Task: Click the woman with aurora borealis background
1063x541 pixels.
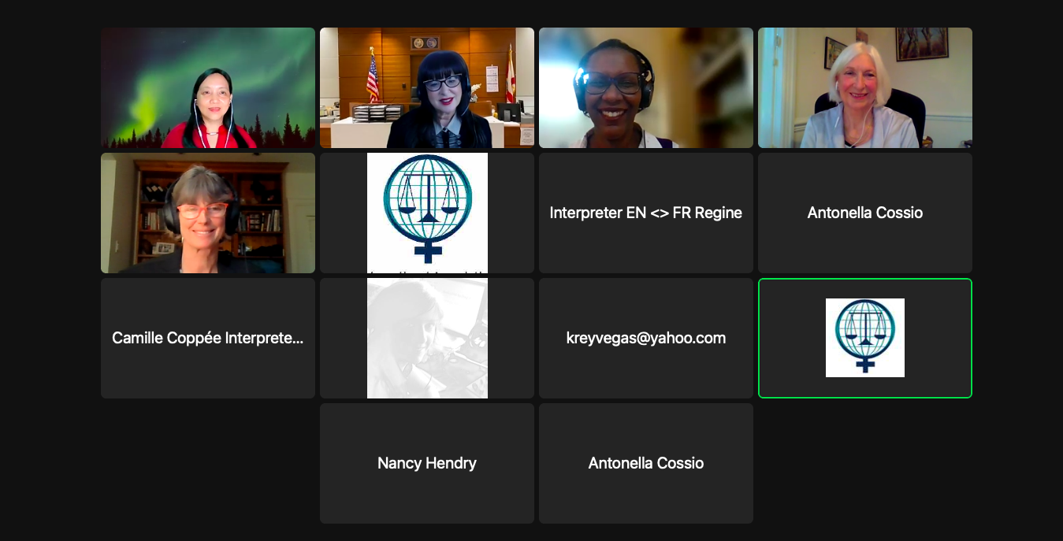Action: pos(207,87)
